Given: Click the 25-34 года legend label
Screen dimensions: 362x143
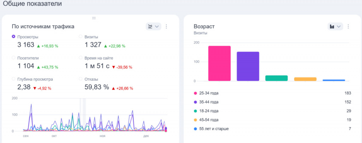Looking at the screenshot, I should click(209, 93).
